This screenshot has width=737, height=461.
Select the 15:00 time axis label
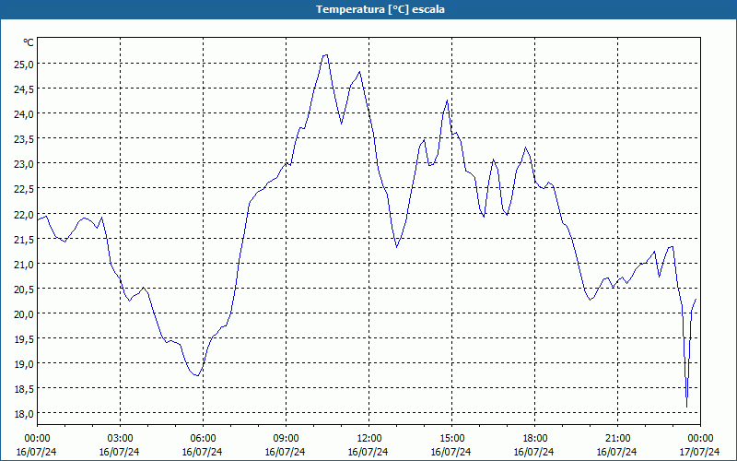click(x=451, y=439)
